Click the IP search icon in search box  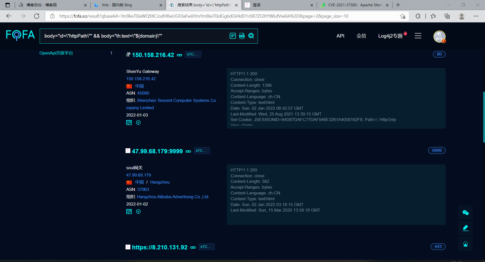[x=233, y=36]
